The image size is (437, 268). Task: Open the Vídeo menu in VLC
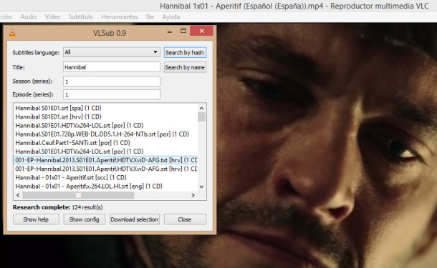pos(53,16)
